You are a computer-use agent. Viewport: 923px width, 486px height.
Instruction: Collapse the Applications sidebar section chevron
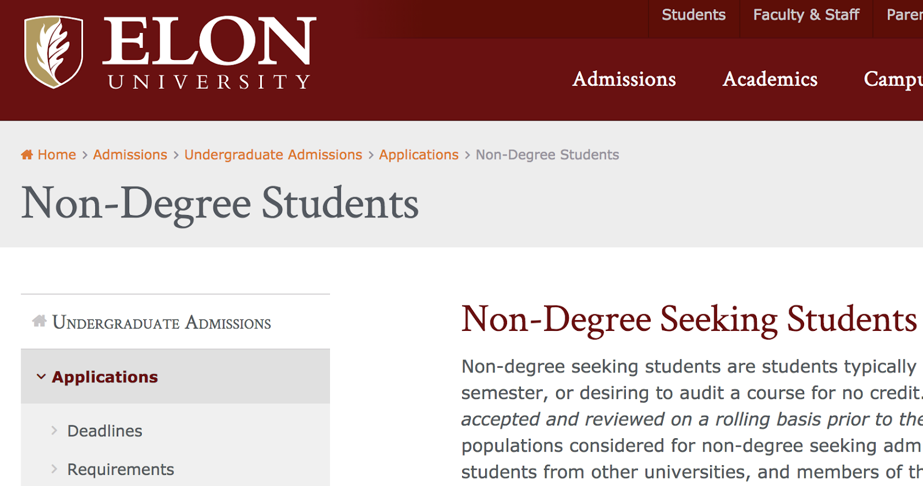(41, 376)
